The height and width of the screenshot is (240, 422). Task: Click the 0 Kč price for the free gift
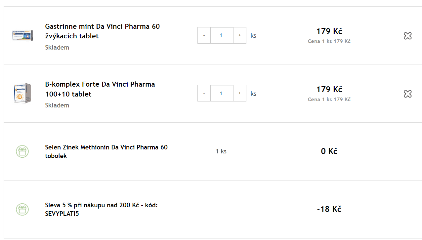click(329, 151)
